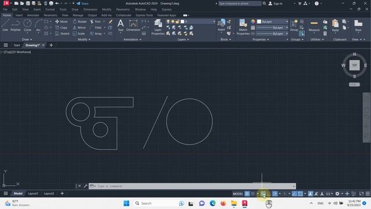The height and width of the screenshot is (209, 371).
Task: Expand the Draw panel
Action: [27, 39]
